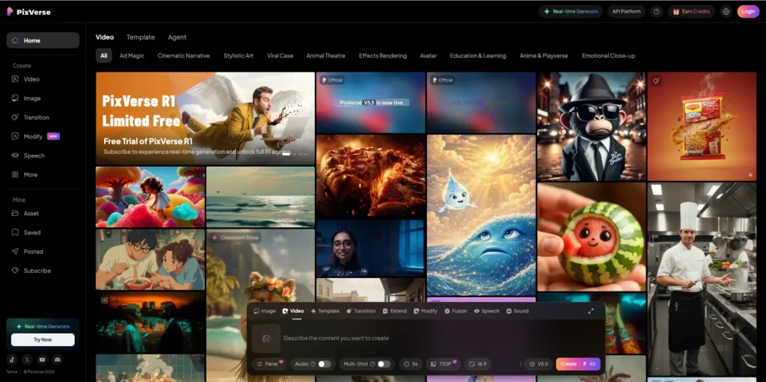
Task: Switch prompt panel to Extend tab
Action: point(394,311)
